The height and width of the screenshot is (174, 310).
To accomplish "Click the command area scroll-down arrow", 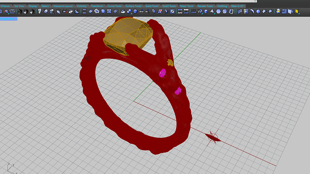I will (x=255, y=1).
